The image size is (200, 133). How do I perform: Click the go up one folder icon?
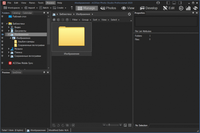[x=67, y=20]
